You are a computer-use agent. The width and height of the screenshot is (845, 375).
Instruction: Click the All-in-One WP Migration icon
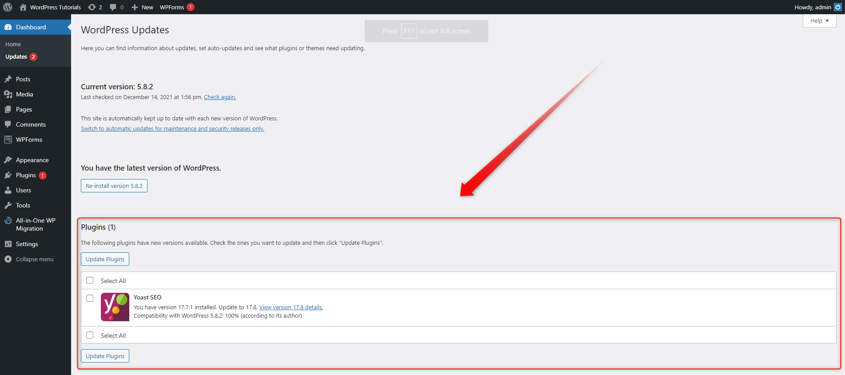[x=8, y=220]
